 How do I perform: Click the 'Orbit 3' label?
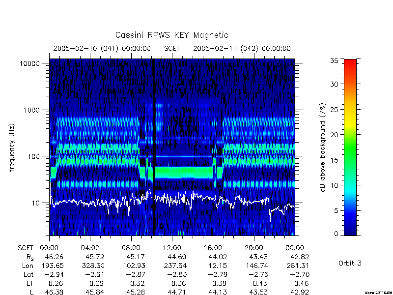tap(350, 263)
